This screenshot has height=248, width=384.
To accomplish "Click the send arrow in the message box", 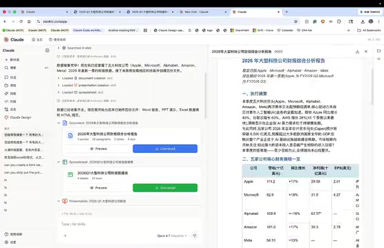I will tap(195, 236).
